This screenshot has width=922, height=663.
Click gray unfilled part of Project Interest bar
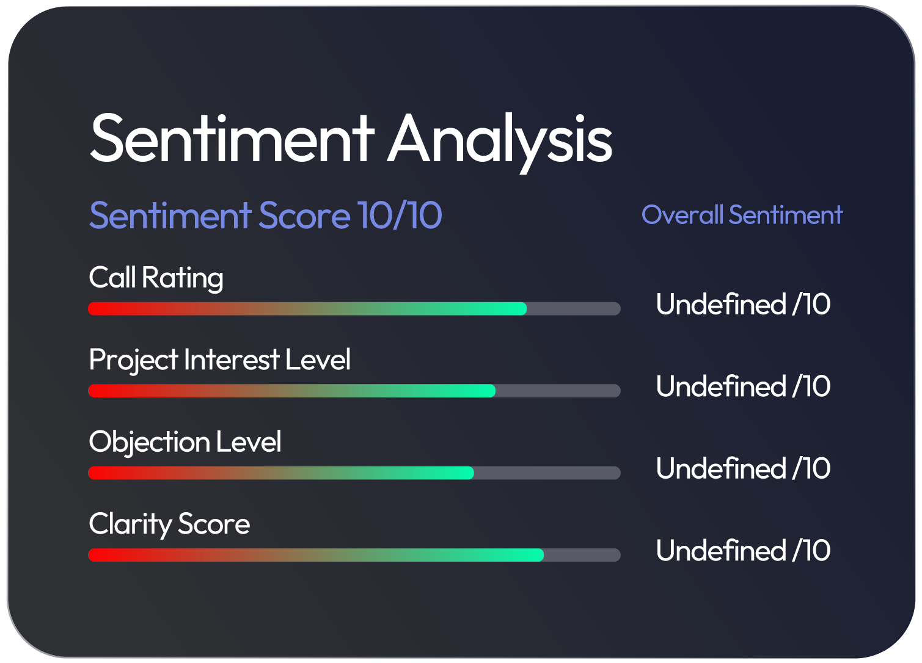(x=558, y=391)
